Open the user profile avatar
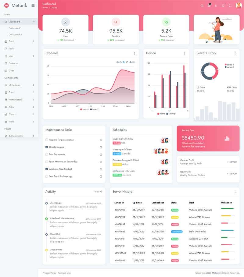 point(239,5)
